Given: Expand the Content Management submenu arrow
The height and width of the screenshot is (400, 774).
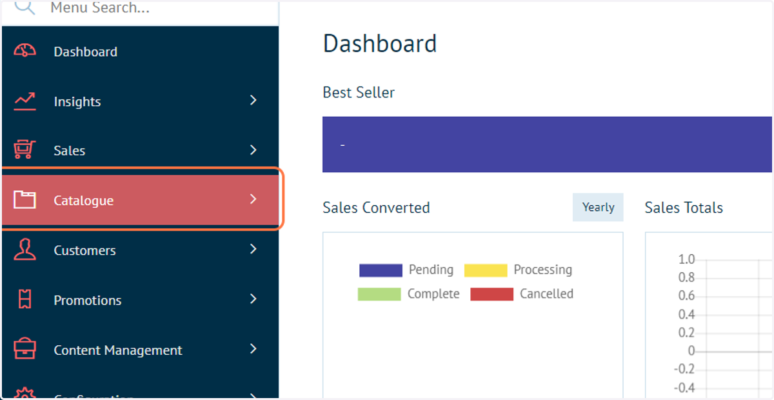Looking at the screenshot, I should point(253,349).
